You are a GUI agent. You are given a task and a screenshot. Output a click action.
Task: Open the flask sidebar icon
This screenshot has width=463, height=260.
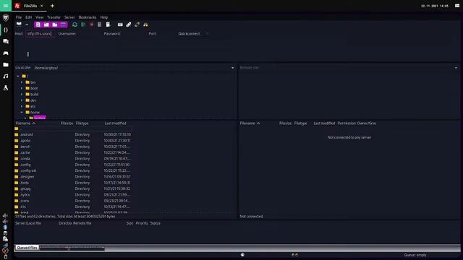[6, 88]
